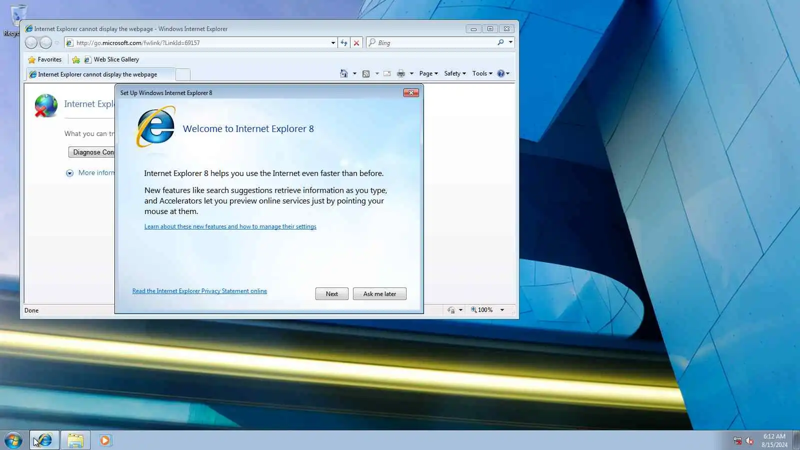This screenshot has width=800, height=450.
Task: Expand the address bar autocomplete dropdown
Action: [333, 43]
